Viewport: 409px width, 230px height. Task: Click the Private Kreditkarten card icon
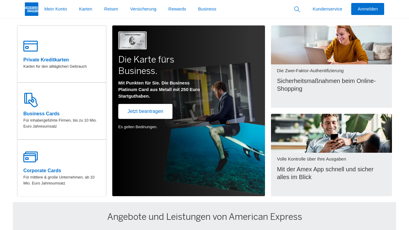[31, 46]
